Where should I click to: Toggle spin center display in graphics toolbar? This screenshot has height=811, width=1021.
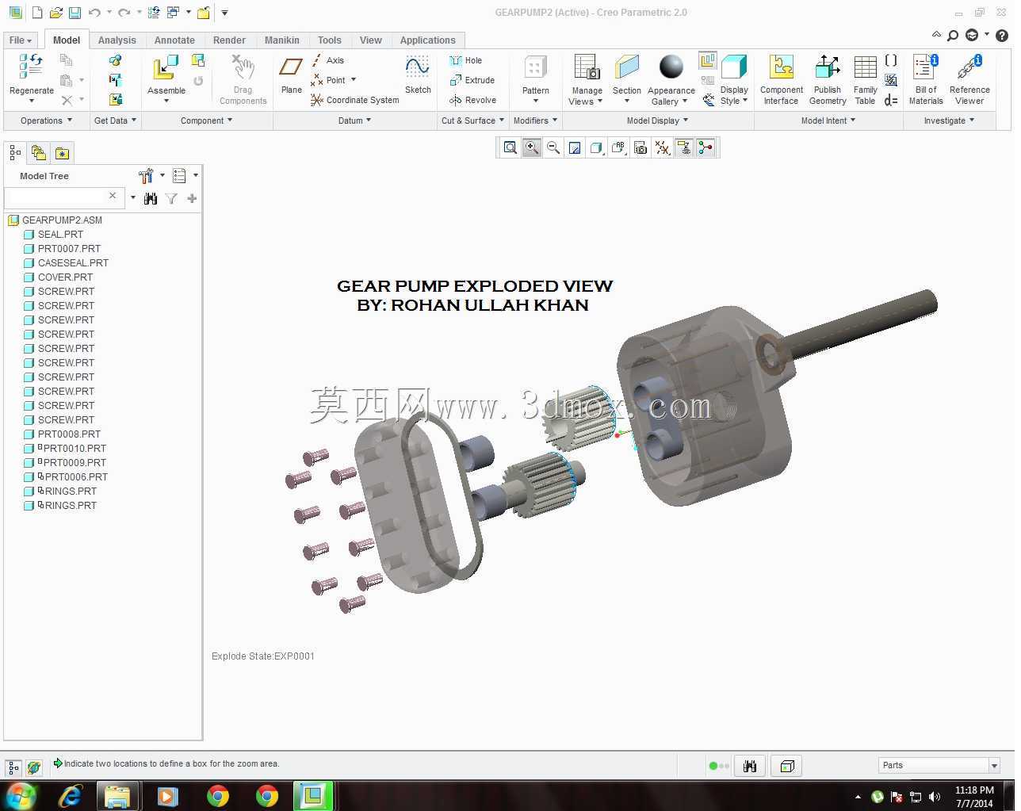tap(706, 147)
